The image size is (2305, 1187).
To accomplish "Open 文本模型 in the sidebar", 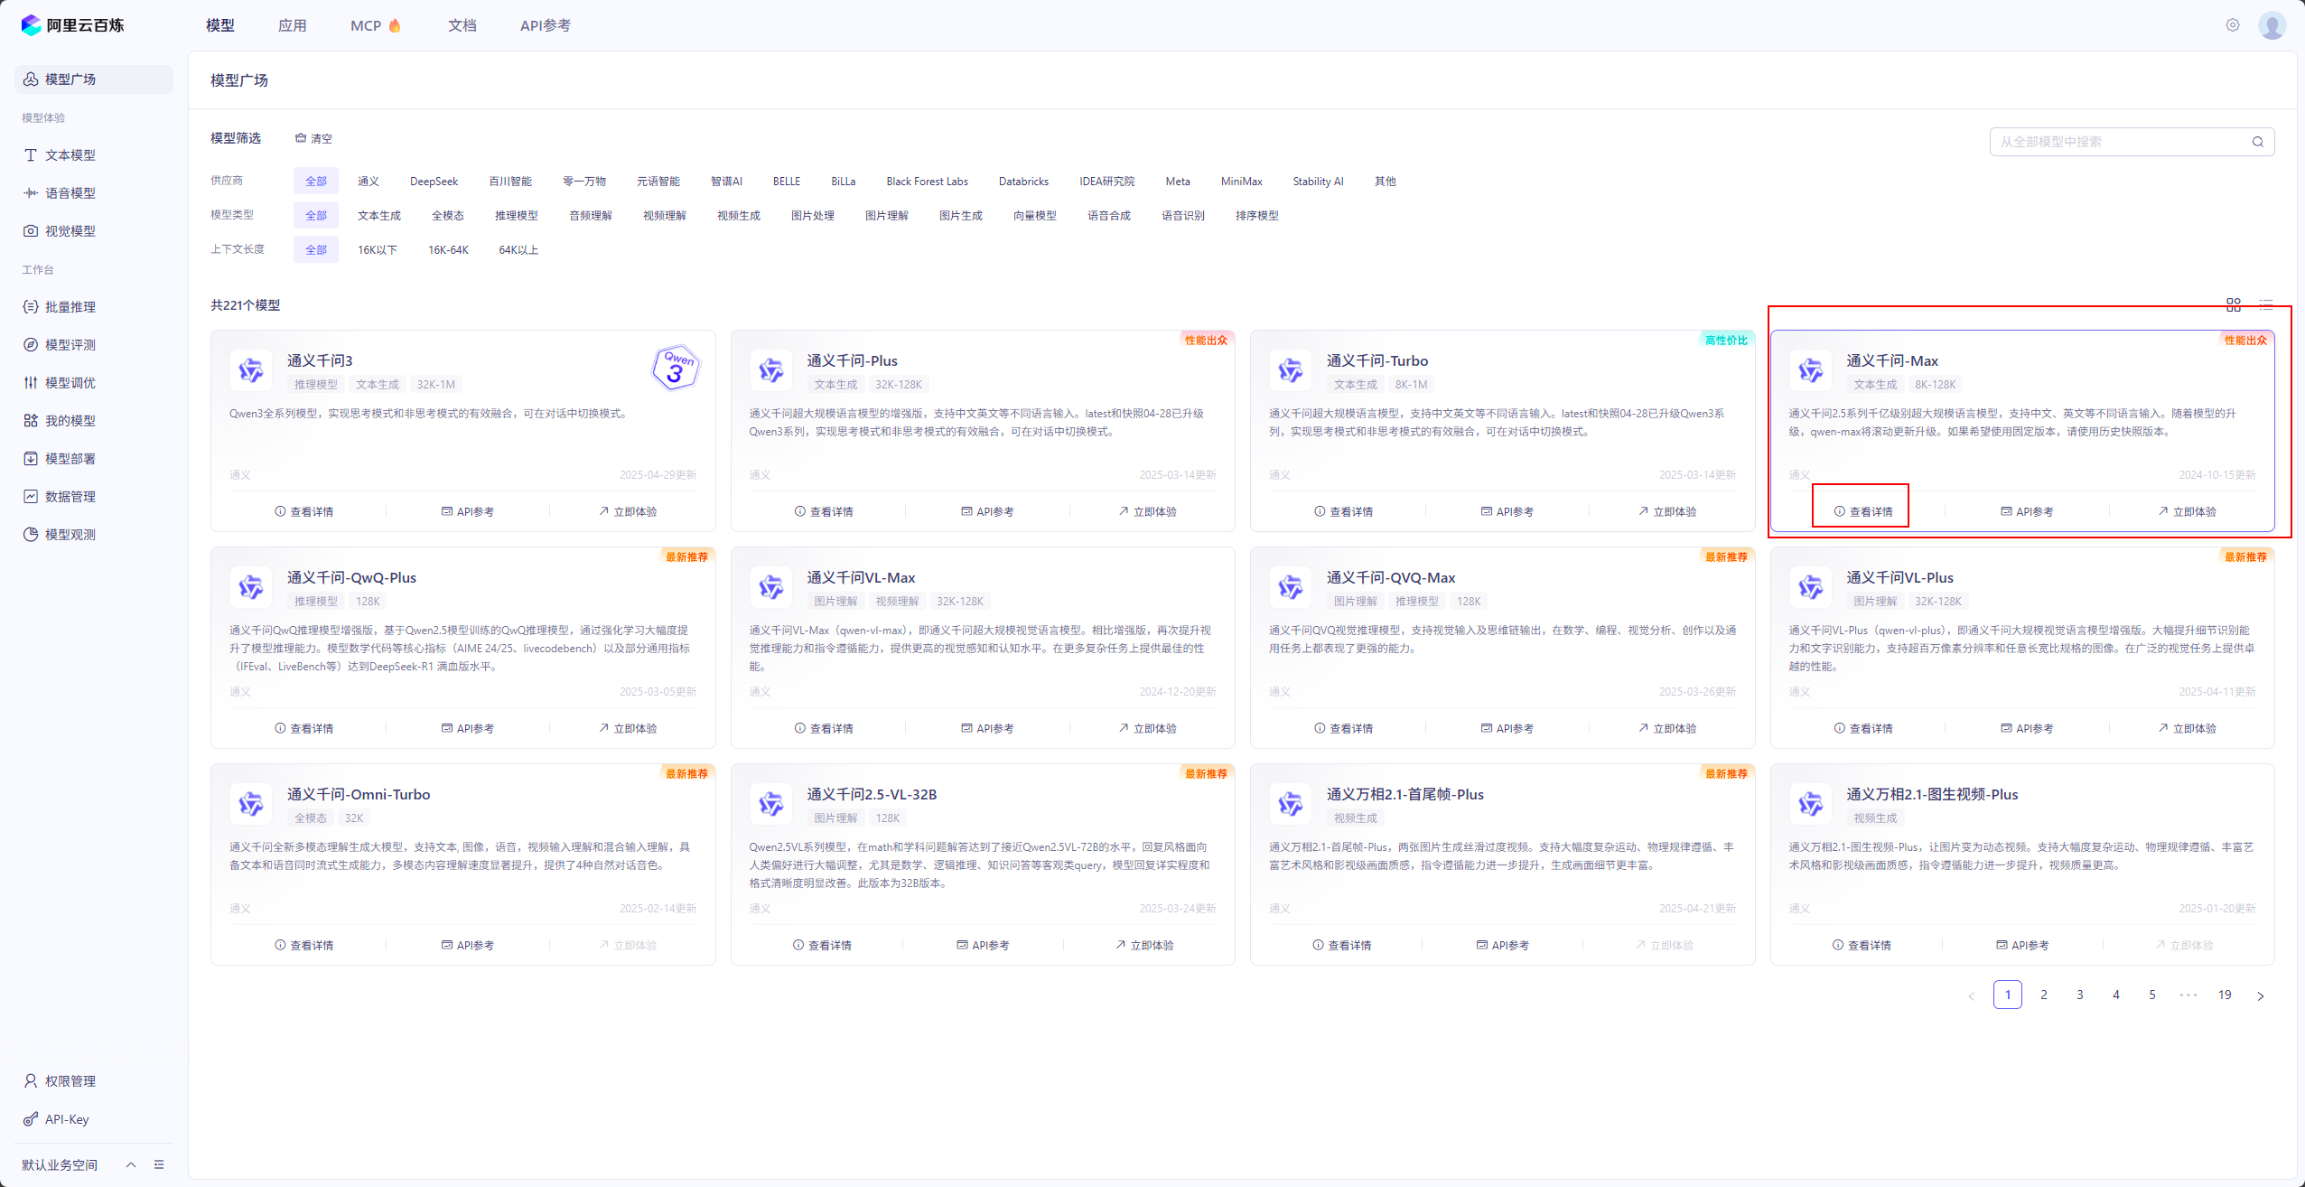I will click(x=70, y=155).
